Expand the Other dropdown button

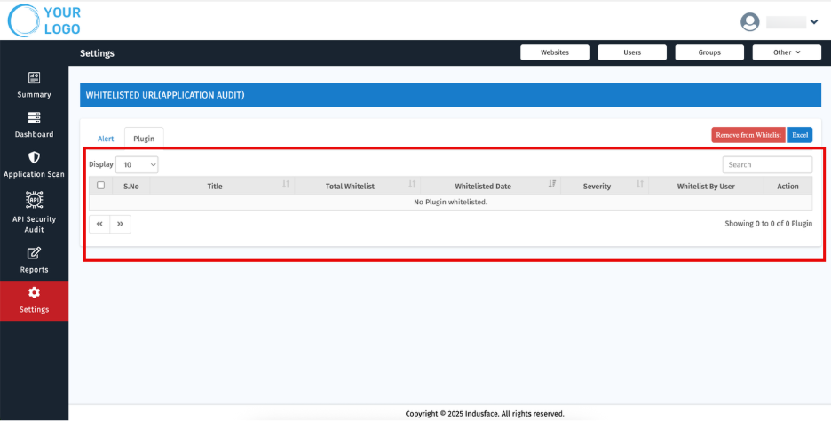click(787, 52)
